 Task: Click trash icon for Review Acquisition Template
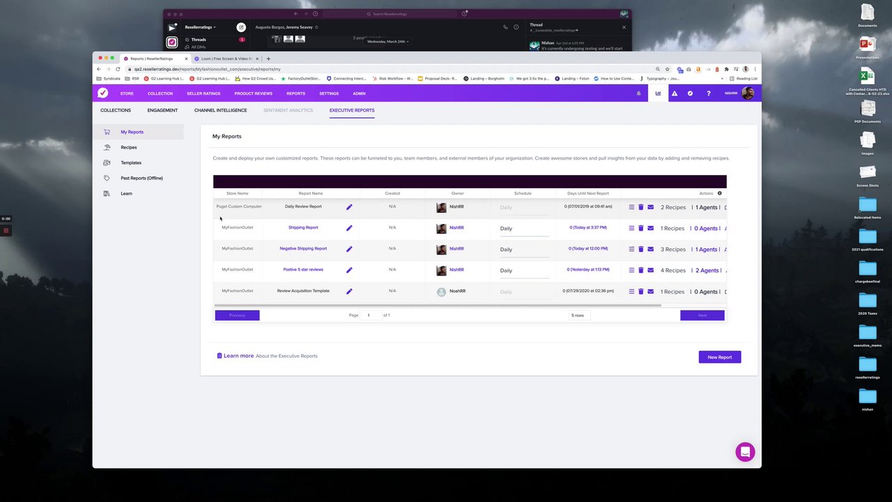click(641, 291)
